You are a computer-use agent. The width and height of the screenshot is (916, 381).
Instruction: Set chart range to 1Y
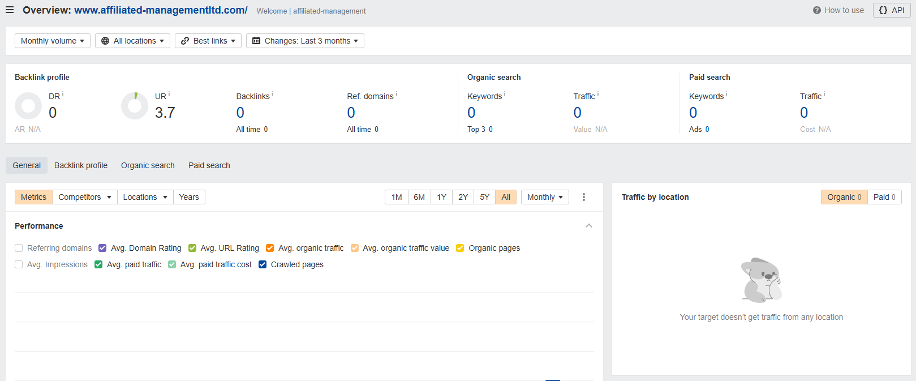point(441,197)
